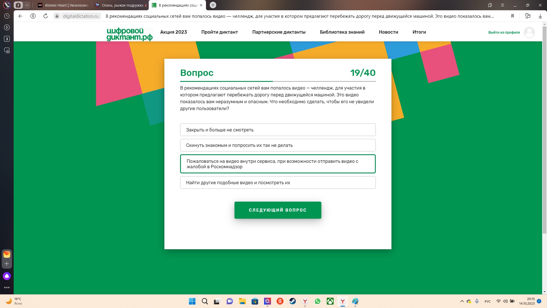Click the bookmark icon in address bar
This screenshot has height=308, width=547.
(513, 16)
